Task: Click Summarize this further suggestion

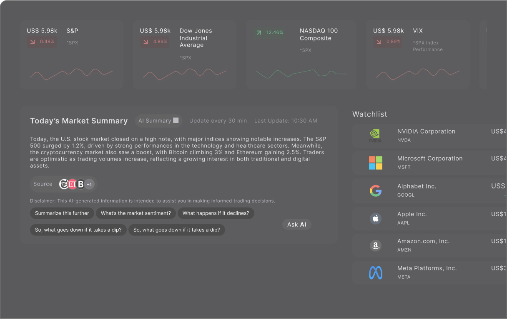Action: (62, 213)
